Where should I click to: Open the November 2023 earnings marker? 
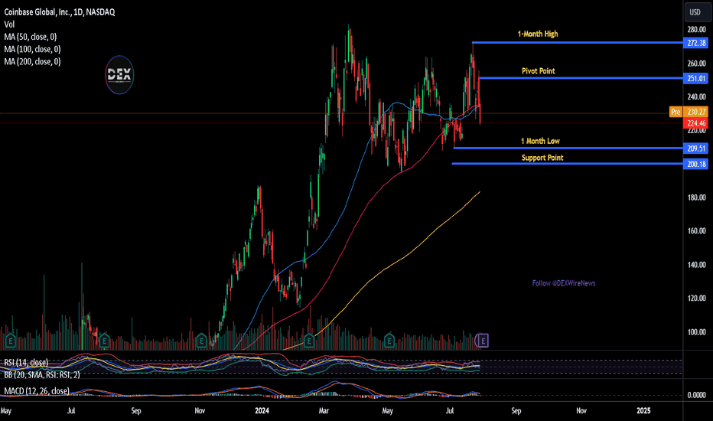[201, 341]
